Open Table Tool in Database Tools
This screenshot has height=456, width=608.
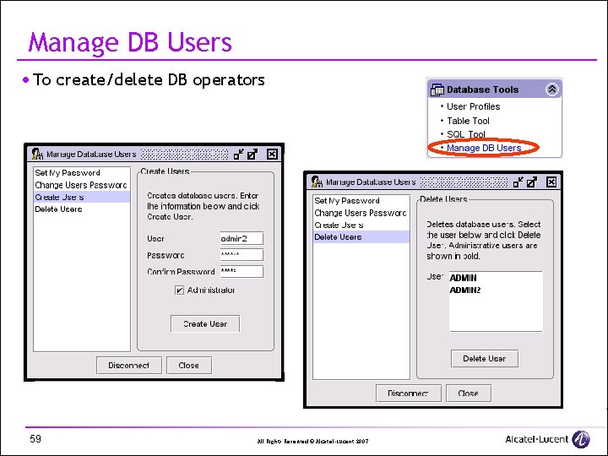(468, 121)
